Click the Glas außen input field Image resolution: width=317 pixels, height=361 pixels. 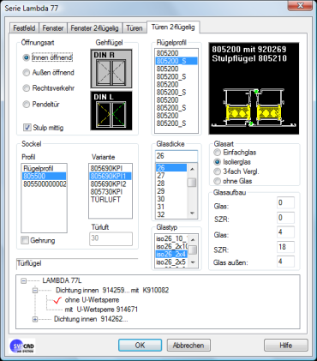click(285, 262)
